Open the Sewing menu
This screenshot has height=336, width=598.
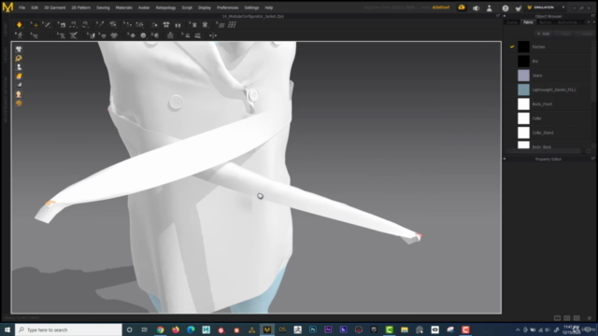click(x=103, y=7)
